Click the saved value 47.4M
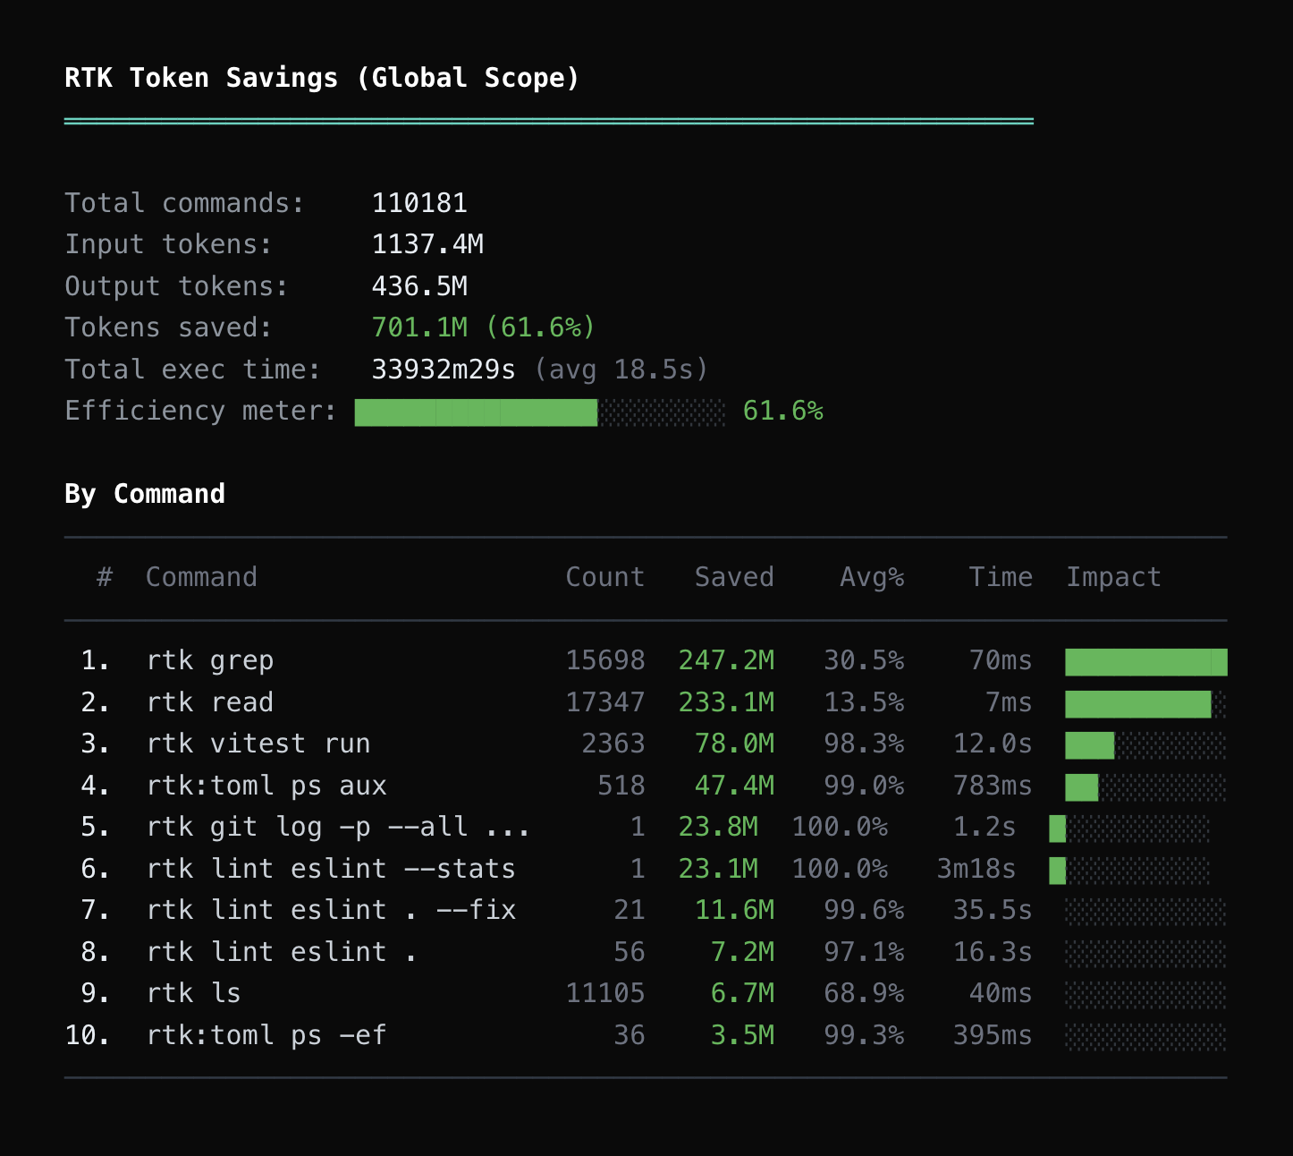This screenshot has height=1156, width=1293. pos(734,786)
